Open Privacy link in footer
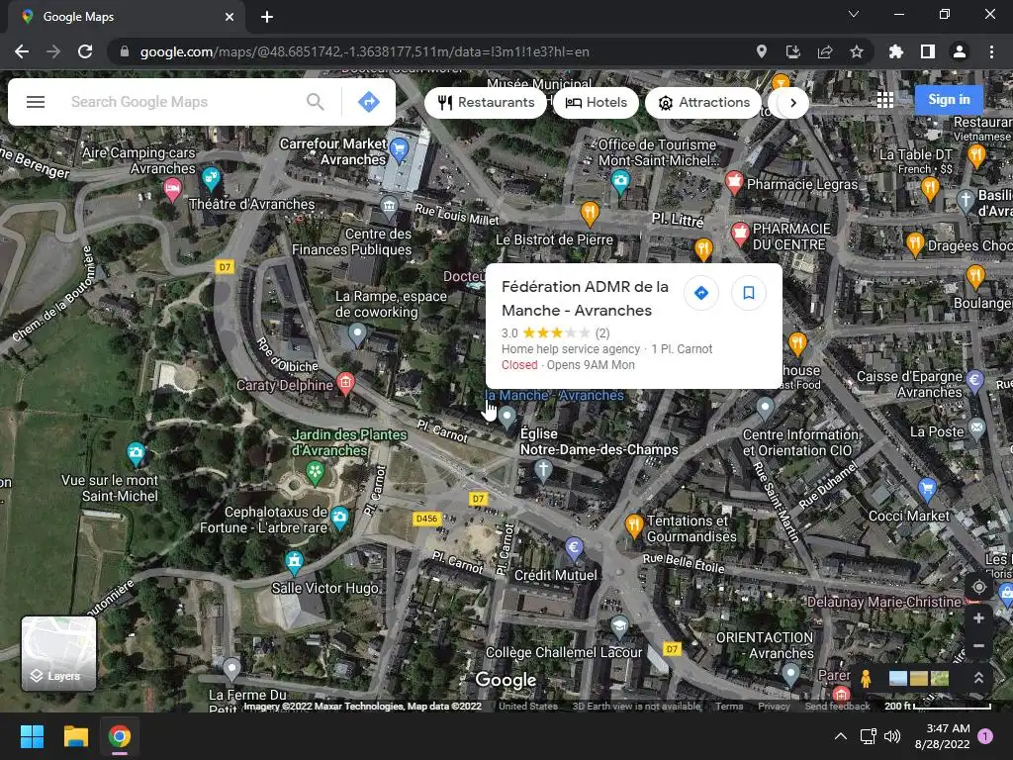 coord(774,707)
